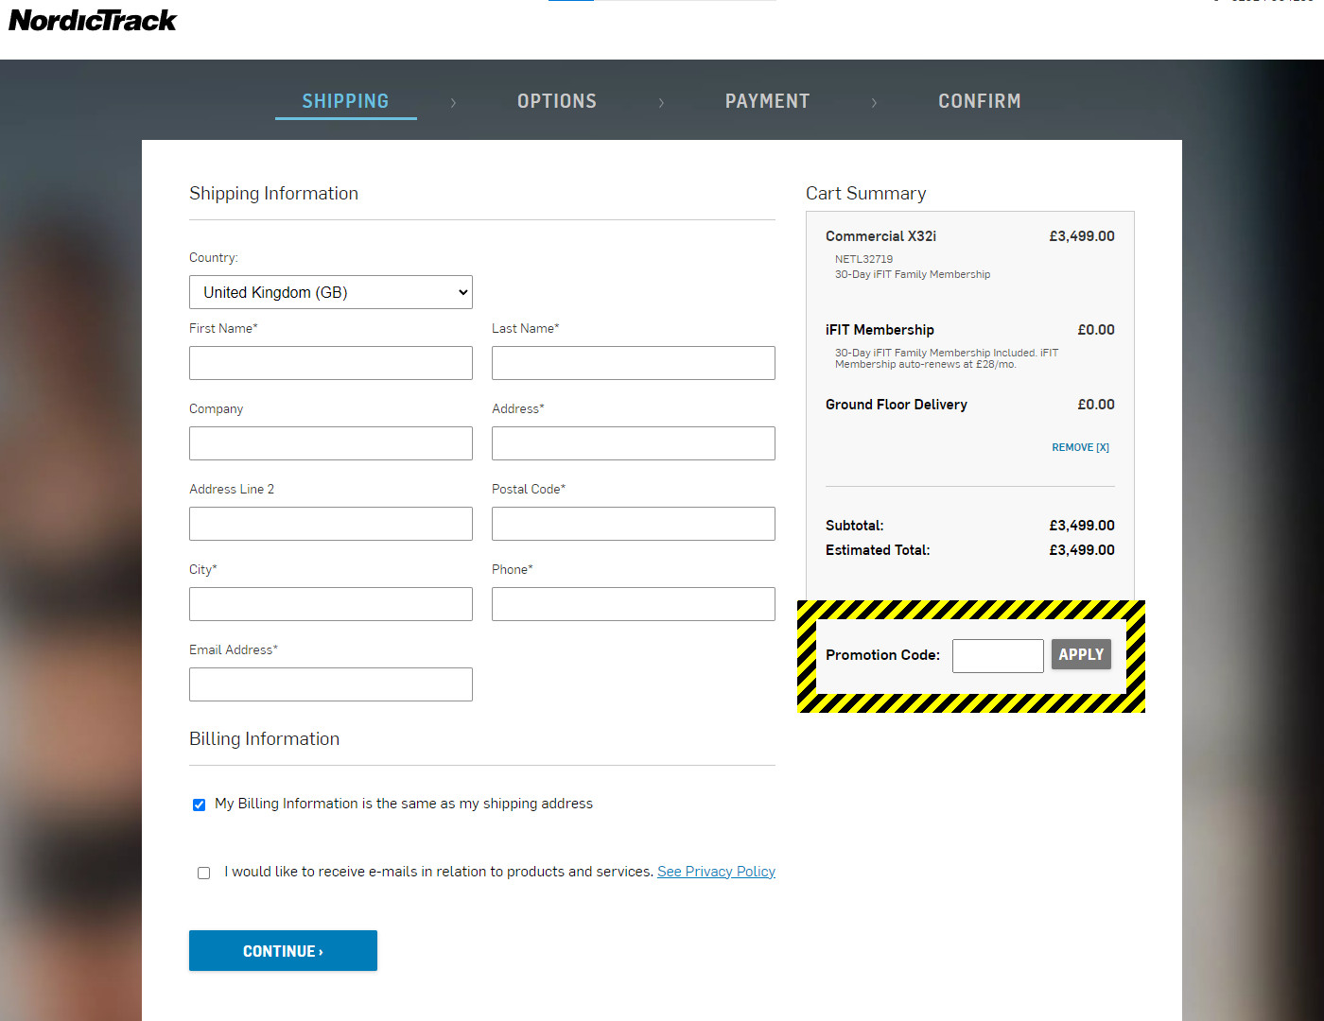
Task: Select the Address Line 2 field
Action: (331, 524)
